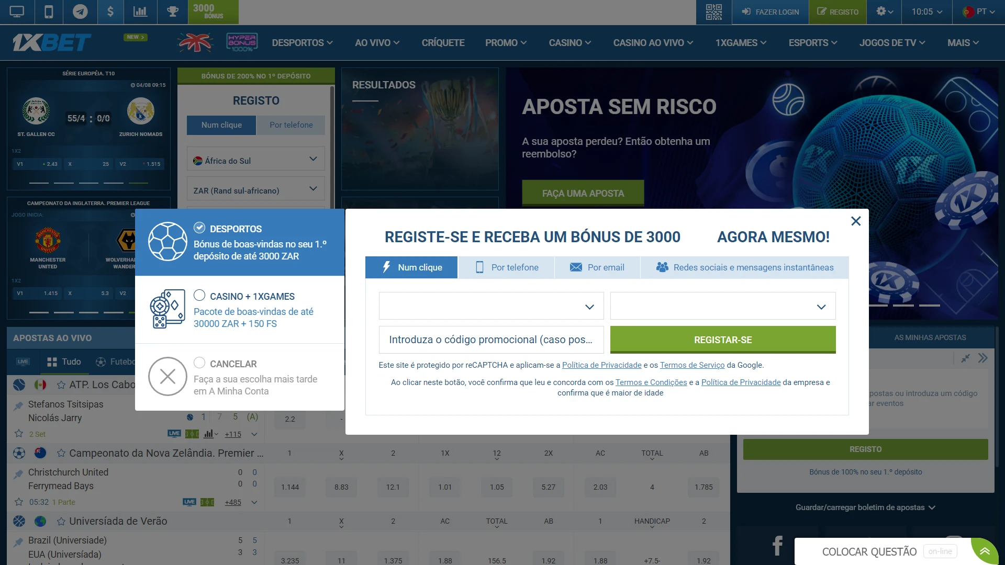Expand the Casino Ao Vivo menu
This screenshot has height=565, width=1005.
pos(653,43)
